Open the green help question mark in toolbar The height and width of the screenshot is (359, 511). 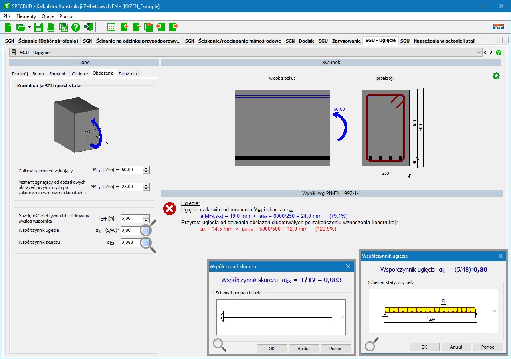(76, 27)
